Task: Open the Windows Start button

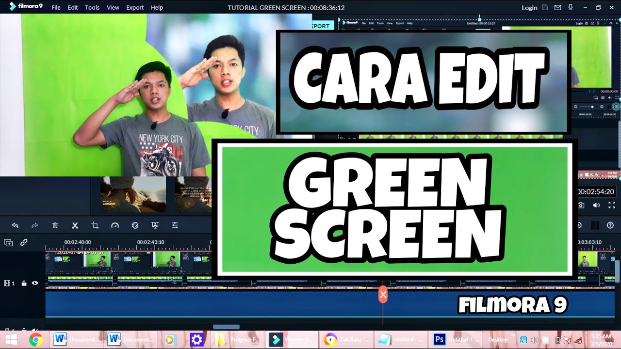Action: [11, 340]
